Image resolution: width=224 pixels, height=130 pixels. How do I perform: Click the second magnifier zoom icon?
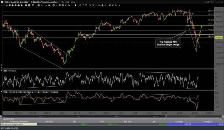pyautogui.click(x=93, y=5)
